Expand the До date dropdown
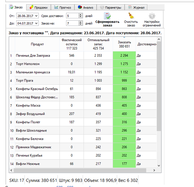The width and height of the screenshot is (194, 187). coord(36,23)
